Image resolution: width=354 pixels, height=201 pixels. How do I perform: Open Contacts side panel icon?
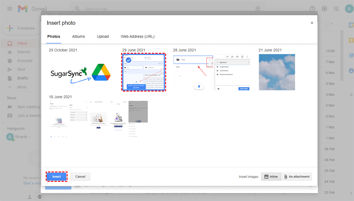351,71
